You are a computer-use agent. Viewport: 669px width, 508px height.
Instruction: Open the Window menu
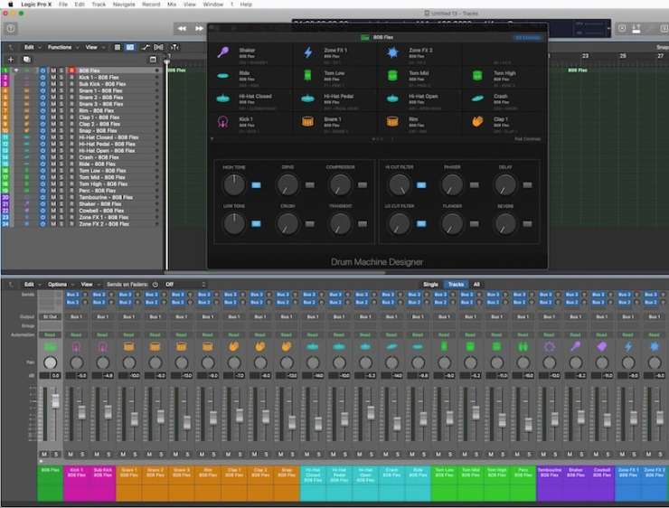[212, 5]
